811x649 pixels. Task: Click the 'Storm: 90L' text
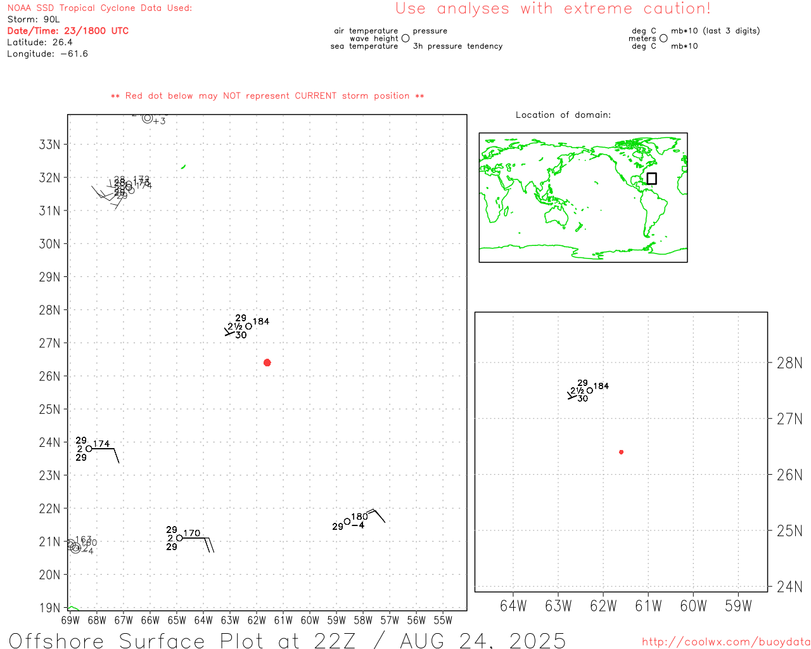34,20
